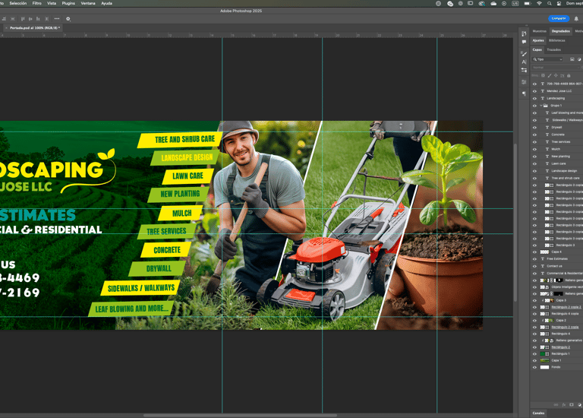Viewport: 583px width, 418px height.
Task: Click the add layer mask icon
Action: (x=572, y=404)
